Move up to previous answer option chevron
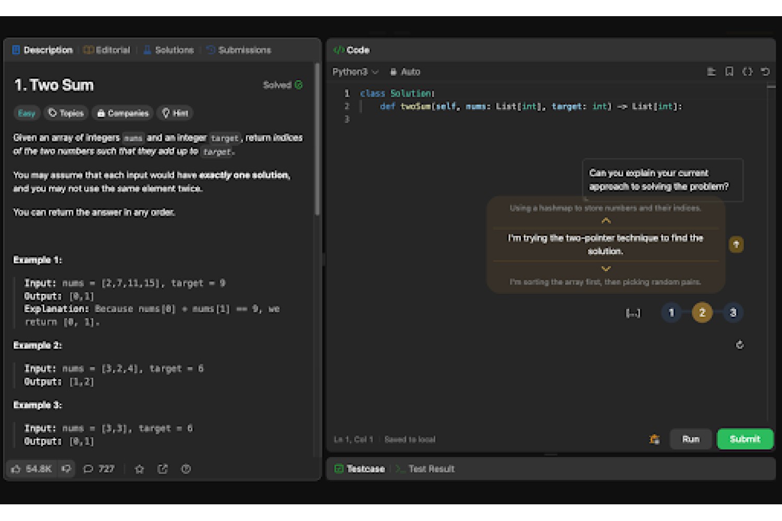This screenshot has width=782, height=521. (x=606, y=221)
